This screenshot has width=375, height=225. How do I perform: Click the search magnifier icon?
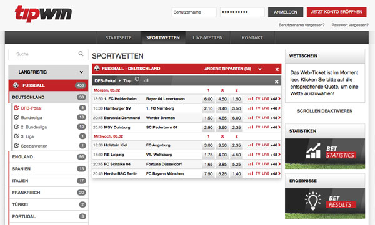(x=81, y=54)
